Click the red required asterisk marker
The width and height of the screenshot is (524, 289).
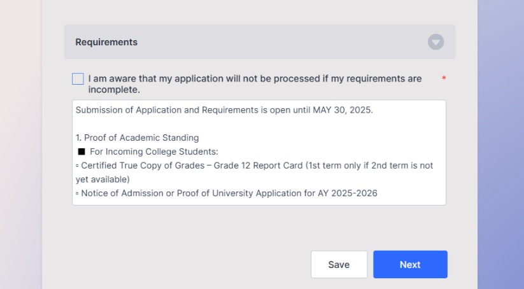(x=444, y=78)
